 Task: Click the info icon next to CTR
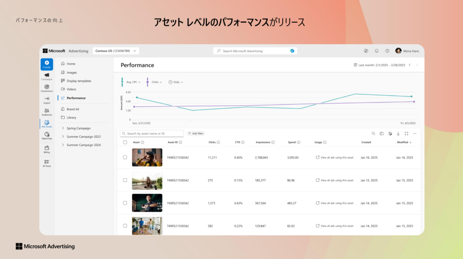[x=243, y=142]
